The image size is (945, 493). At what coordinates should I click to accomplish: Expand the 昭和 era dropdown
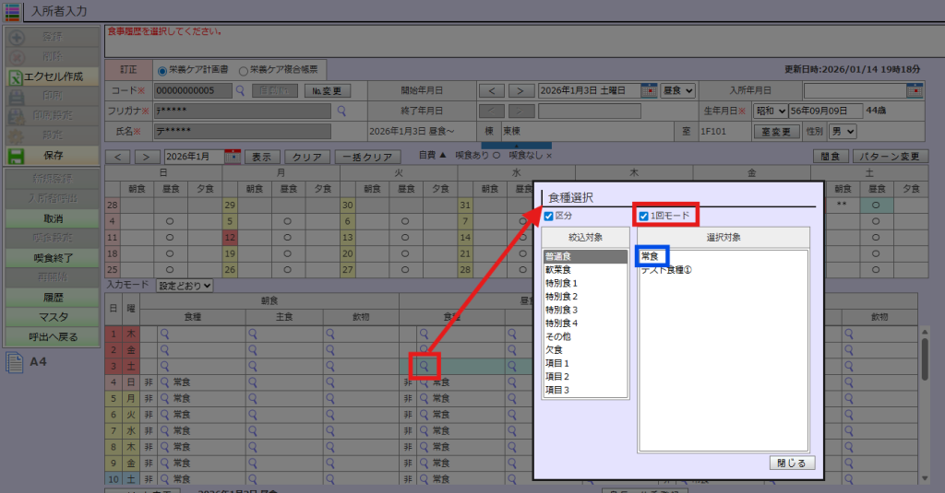click(x=770, y=111)
